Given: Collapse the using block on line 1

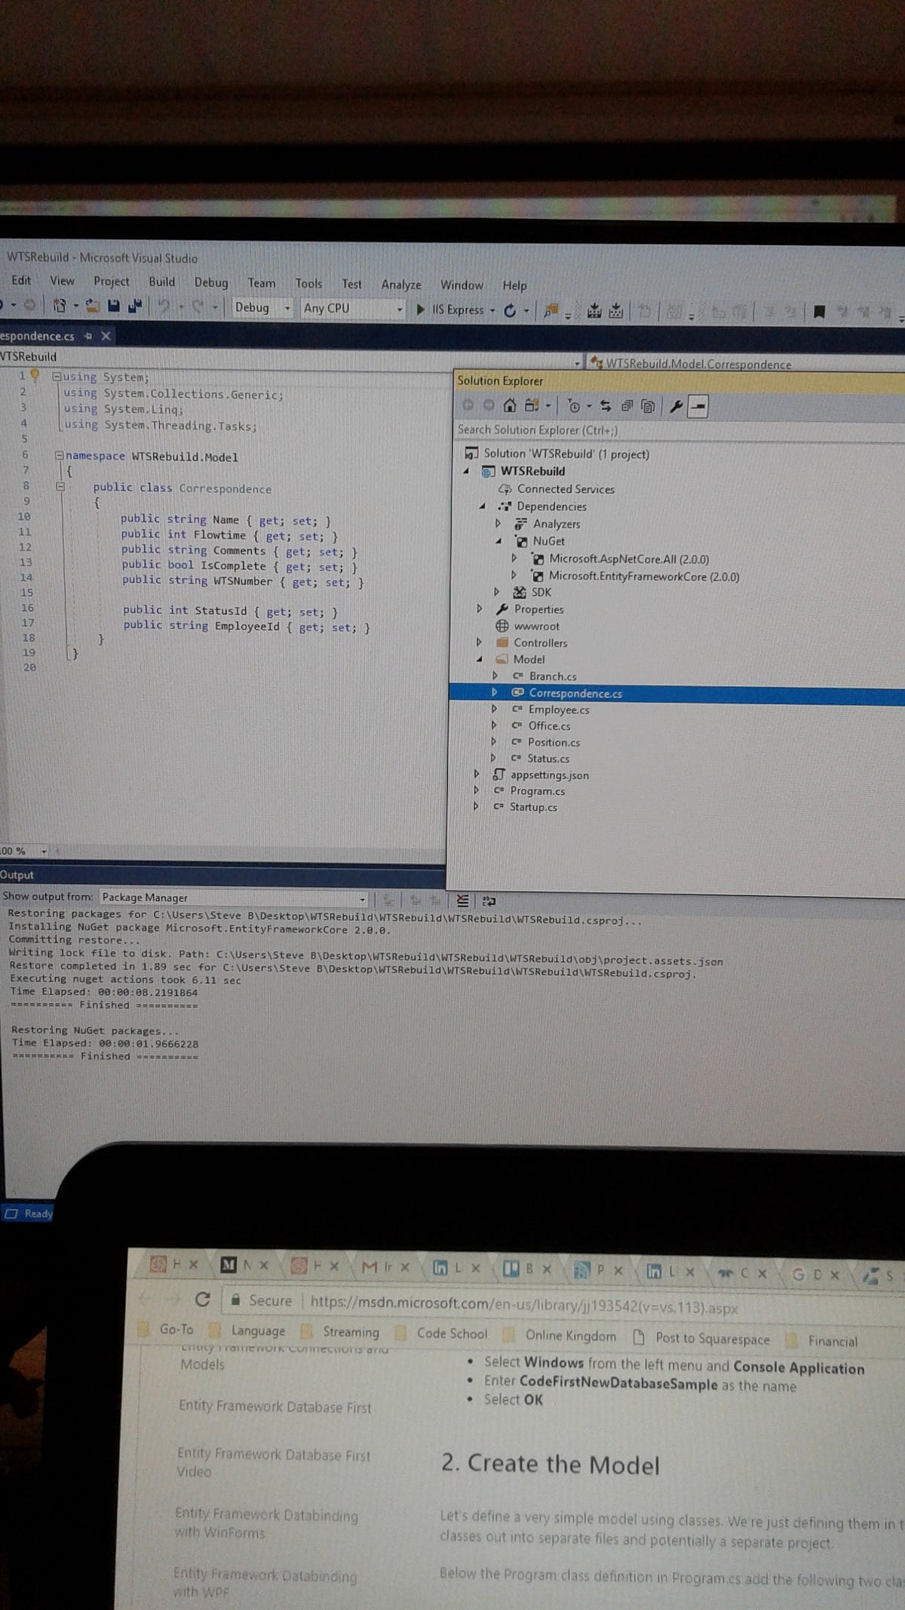Looking at the screenshot, I should pyautogui.click(x=57, y=376).
